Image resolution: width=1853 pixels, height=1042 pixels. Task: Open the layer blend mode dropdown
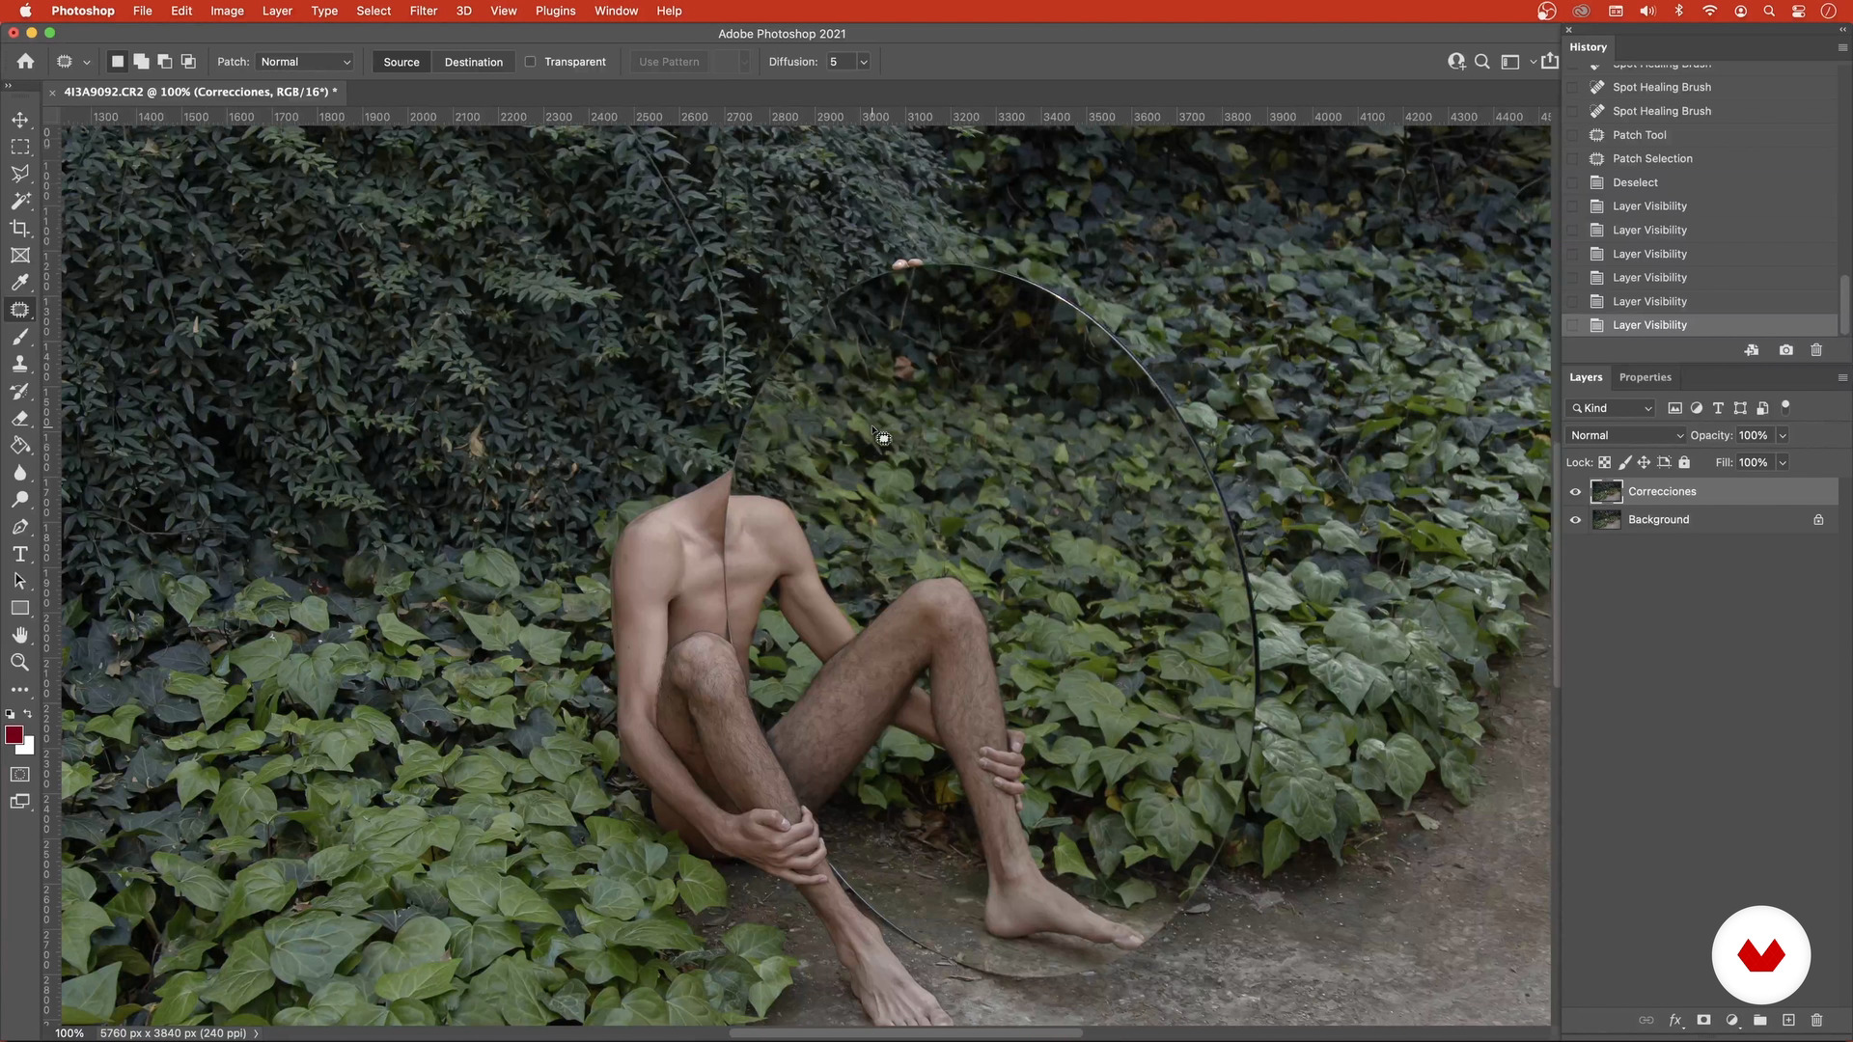coord(1626,435)
